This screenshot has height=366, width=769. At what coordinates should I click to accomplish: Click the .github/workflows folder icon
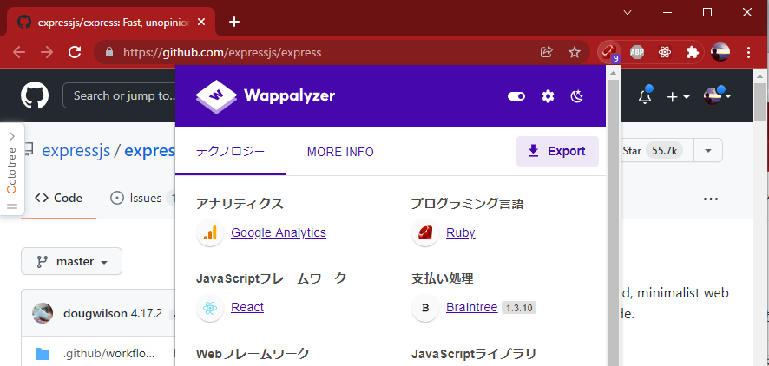pos(43,353)
